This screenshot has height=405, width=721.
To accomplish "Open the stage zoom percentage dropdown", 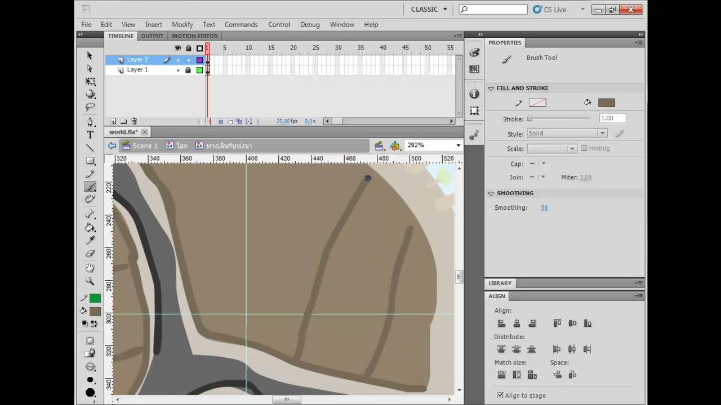I will point(458,145).
